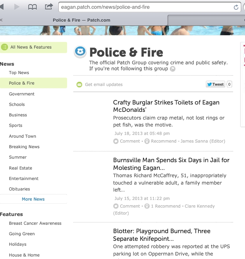The height and width of the screenshot is (259, 245).
Task: Click the Recommend ribbon icon on Crafty Burglar story
Action: click(147, 141)
